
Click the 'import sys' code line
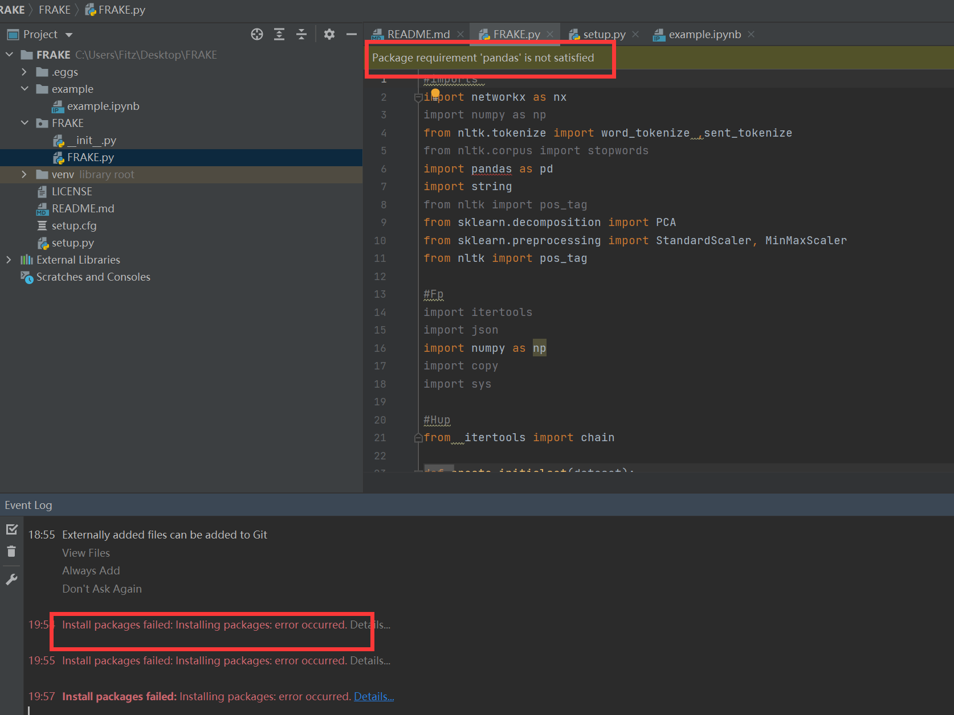pos(458,384)
